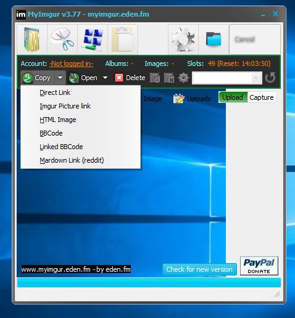Click the Open button

coord(83,78)
